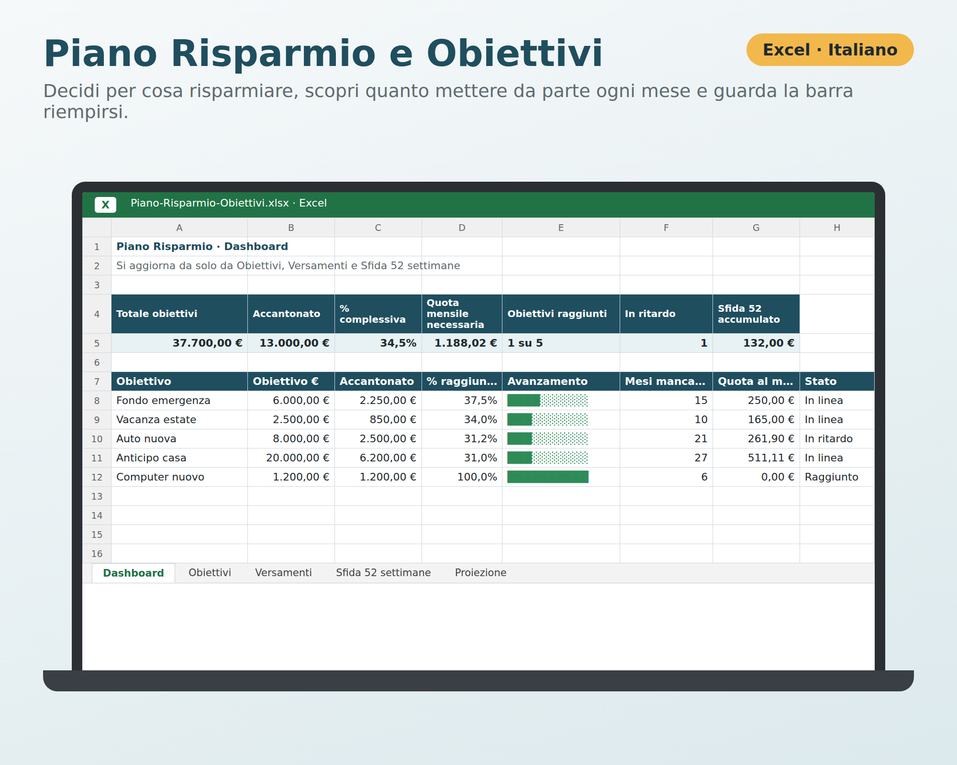
Task: Switch to the Dashboard sheet tab
Action: [x=134, y=573]
